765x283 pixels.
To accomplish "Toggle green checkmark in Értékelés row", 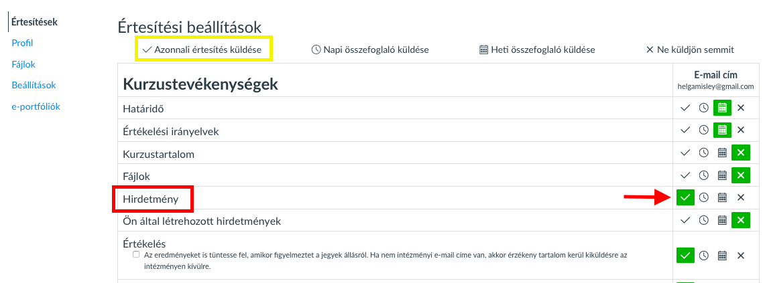I will coord(685,256).
